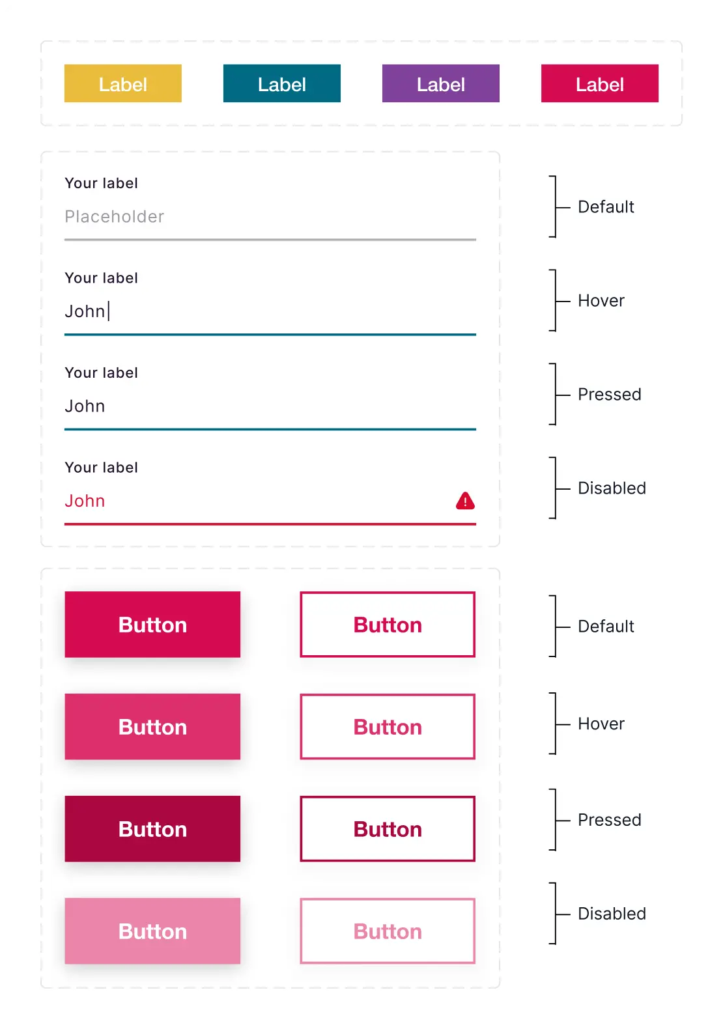Click the hover-state outlined Button

pos(388,727)
